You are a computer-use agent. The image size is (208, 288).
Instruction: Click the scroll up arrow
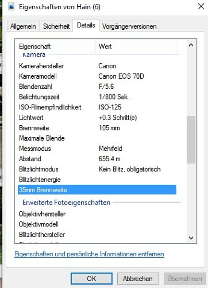click(191, 45)
